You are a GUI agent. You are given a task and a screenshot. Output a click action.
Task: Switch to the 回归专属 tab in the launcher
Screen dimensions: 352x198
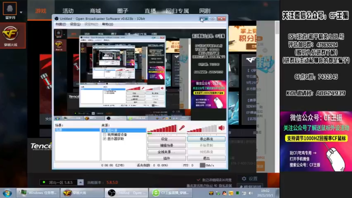(177, 11)
